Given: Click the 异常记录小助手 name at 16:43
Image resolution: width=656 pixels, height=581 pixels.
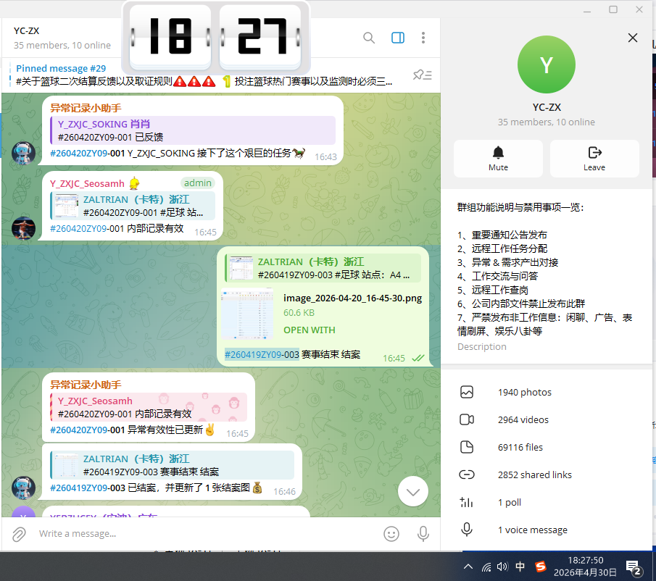Looking at the screenshot, I should point(86,108).
